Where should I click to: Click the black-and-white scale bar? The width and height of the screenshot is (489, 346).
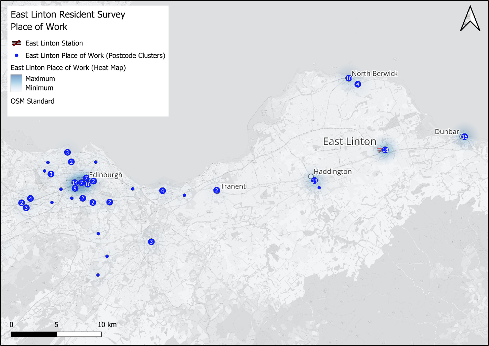(56, 334)
